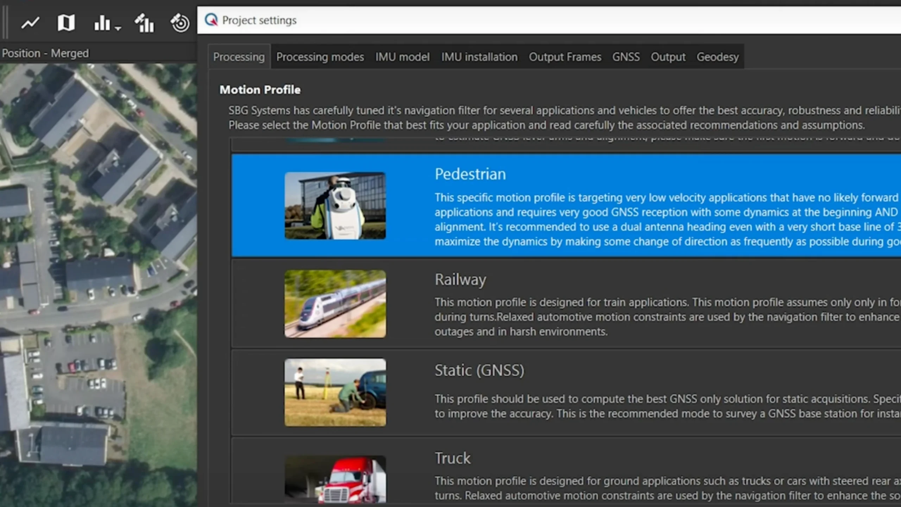Switch to the Processing modes tab

[320, 57]
